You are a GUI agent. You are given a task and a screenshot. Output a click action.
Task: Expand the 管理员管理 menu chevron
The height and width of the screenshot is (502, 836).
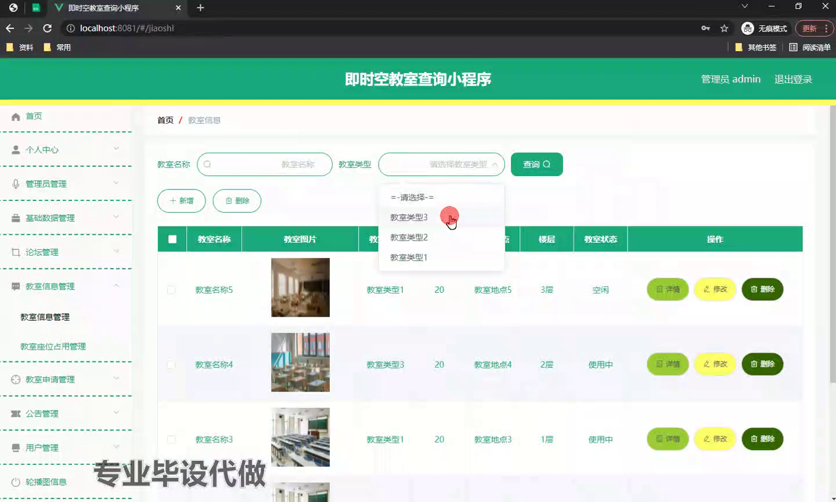pyautogui.click(x=116, y=183)
